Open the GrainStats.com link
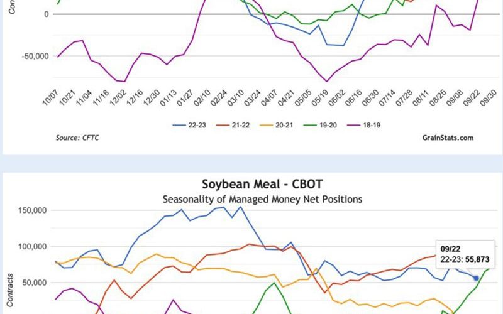The width and height of the screenshot is (503, 314). click(x=448, y=138)
